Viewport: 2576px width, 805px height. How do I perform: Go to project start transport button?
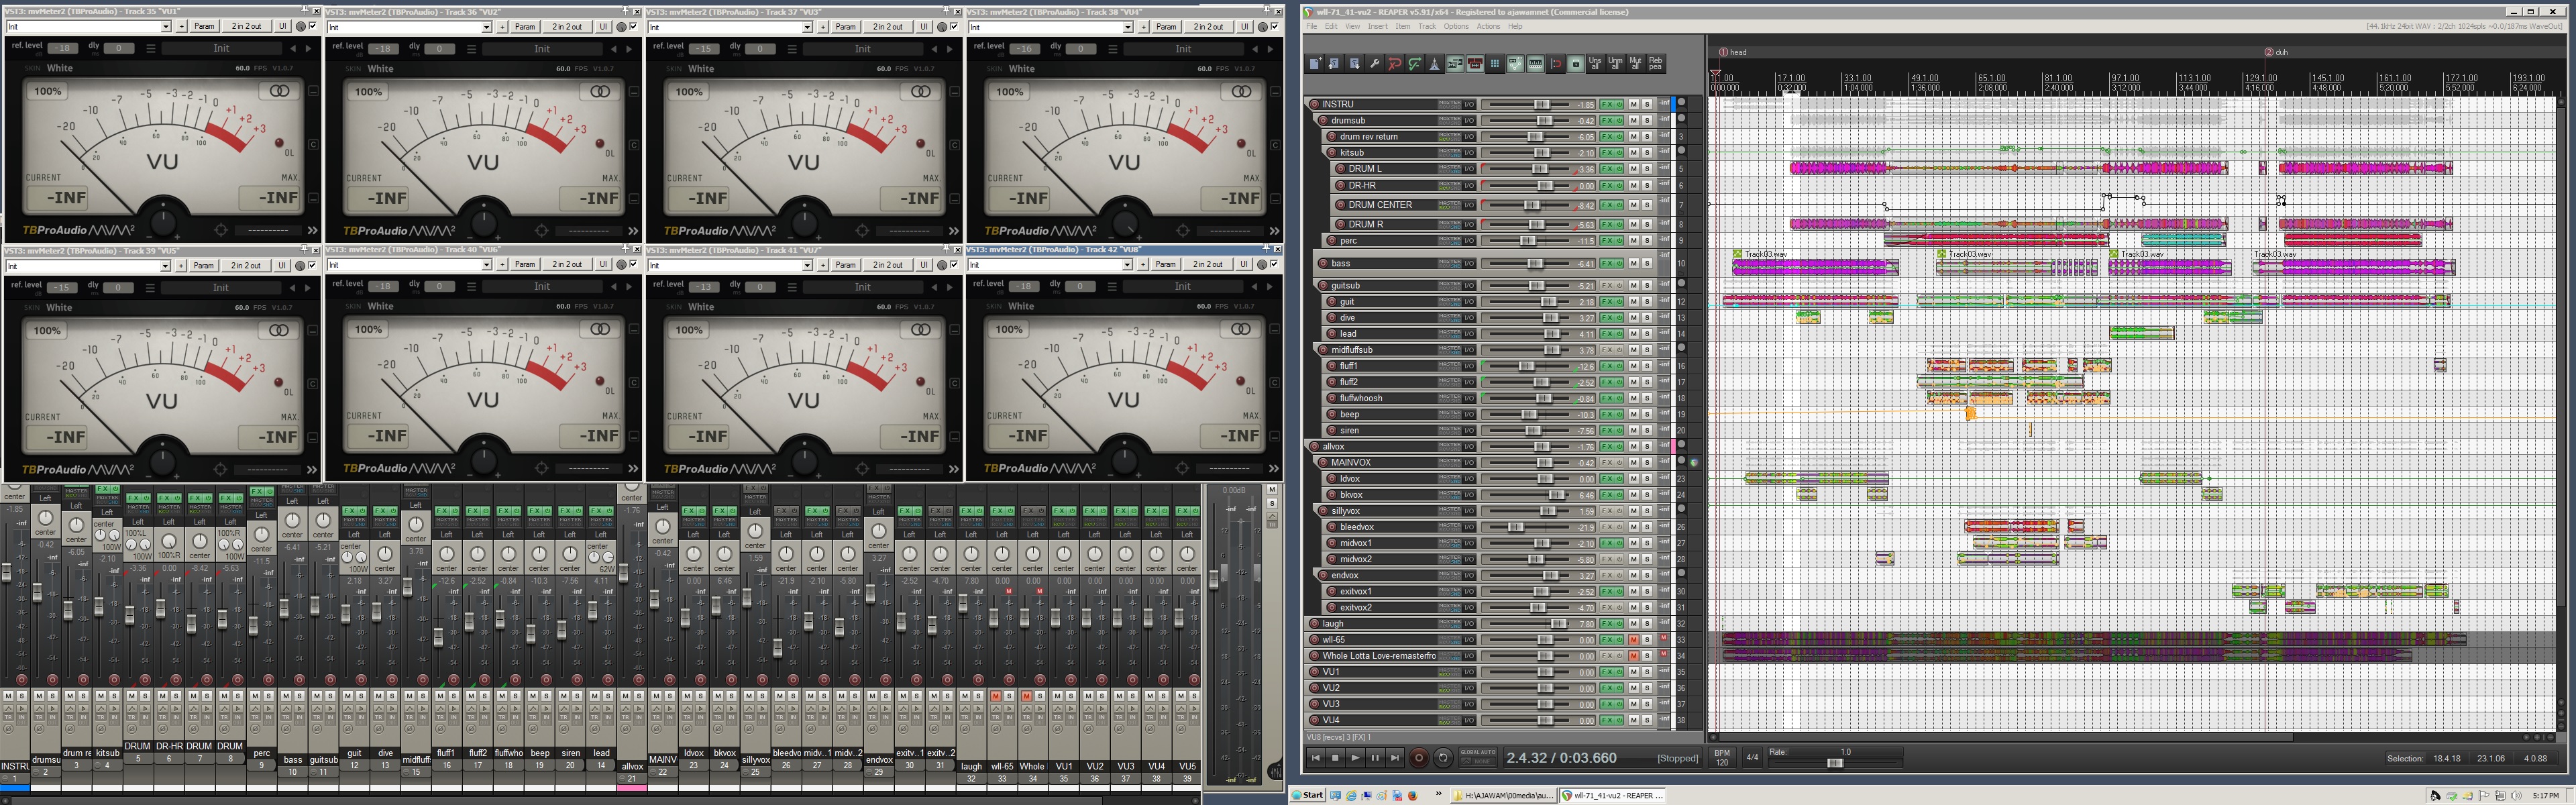(x=1316, y=758)
